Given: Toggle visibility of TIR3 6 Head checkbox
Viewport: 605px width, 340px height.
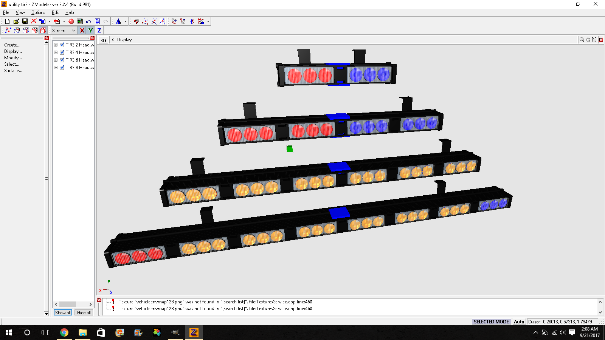Looking at the screenshot, I should pos(62,60).
